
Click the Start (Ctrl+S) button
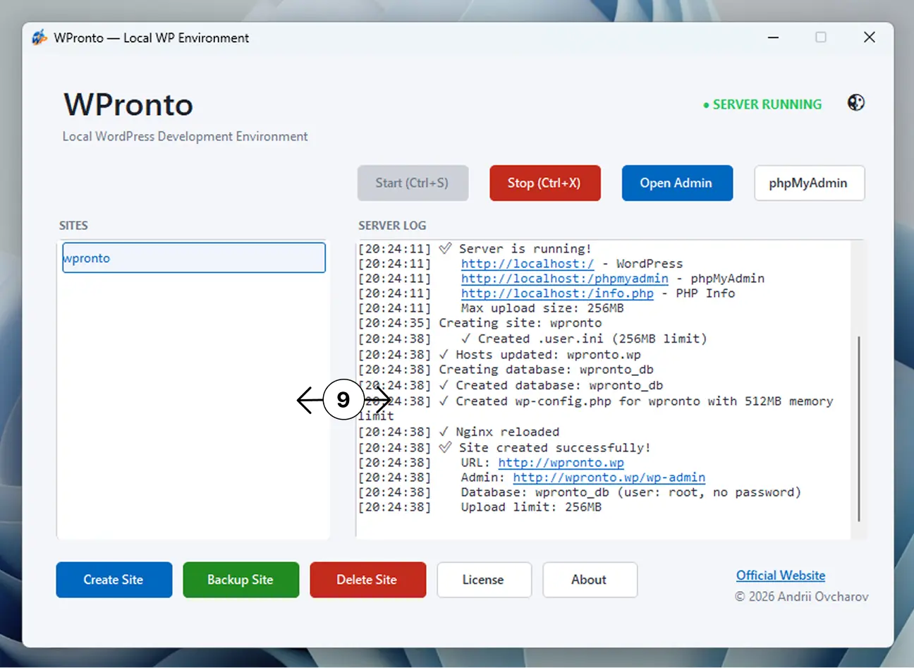(x=413, y=183)
